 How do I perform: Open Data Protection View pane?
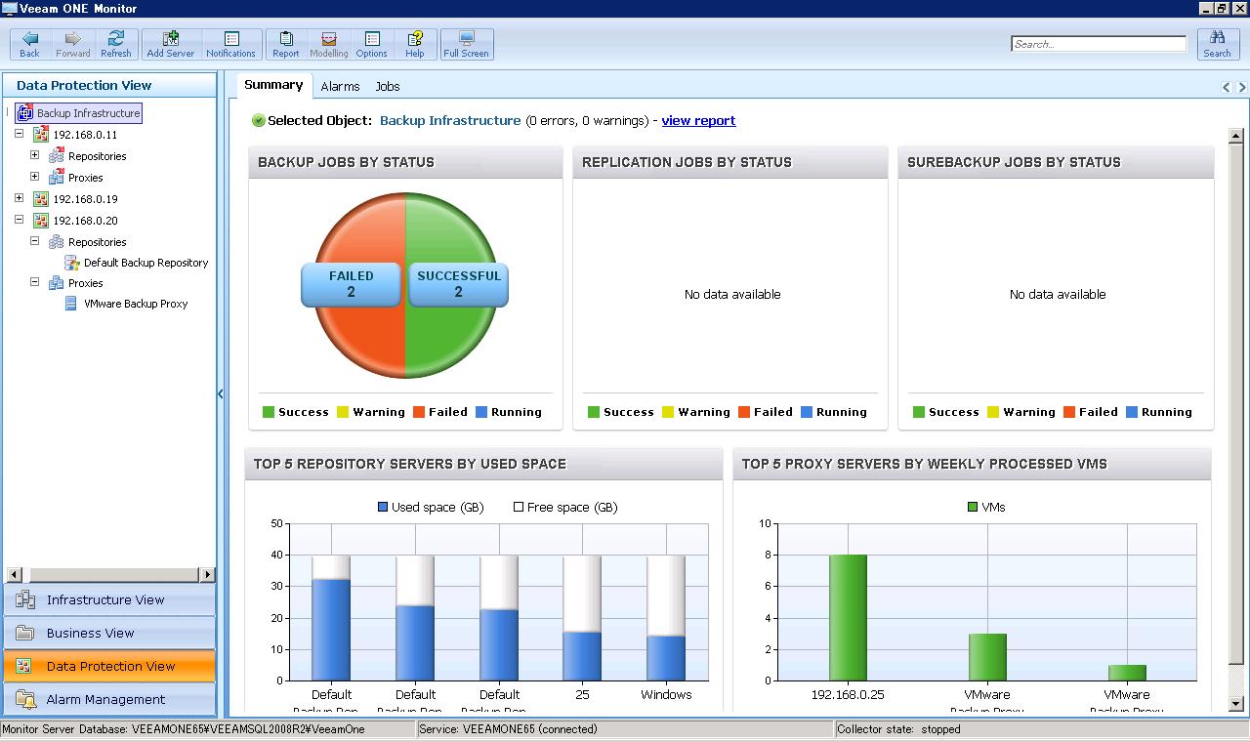click(x=109, y=667)
